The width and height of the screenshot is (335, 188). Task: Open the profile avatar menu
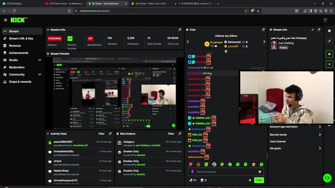pos(325,20)
